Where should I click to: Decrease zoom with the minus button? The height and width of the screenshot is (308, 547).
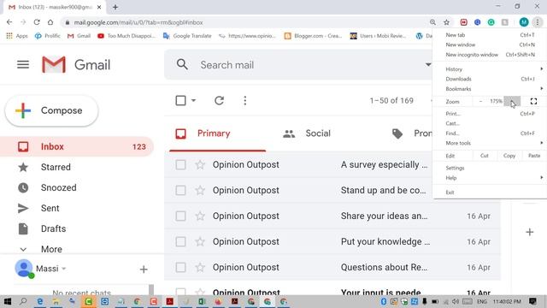pyautogui.click(x=480, y=101)
